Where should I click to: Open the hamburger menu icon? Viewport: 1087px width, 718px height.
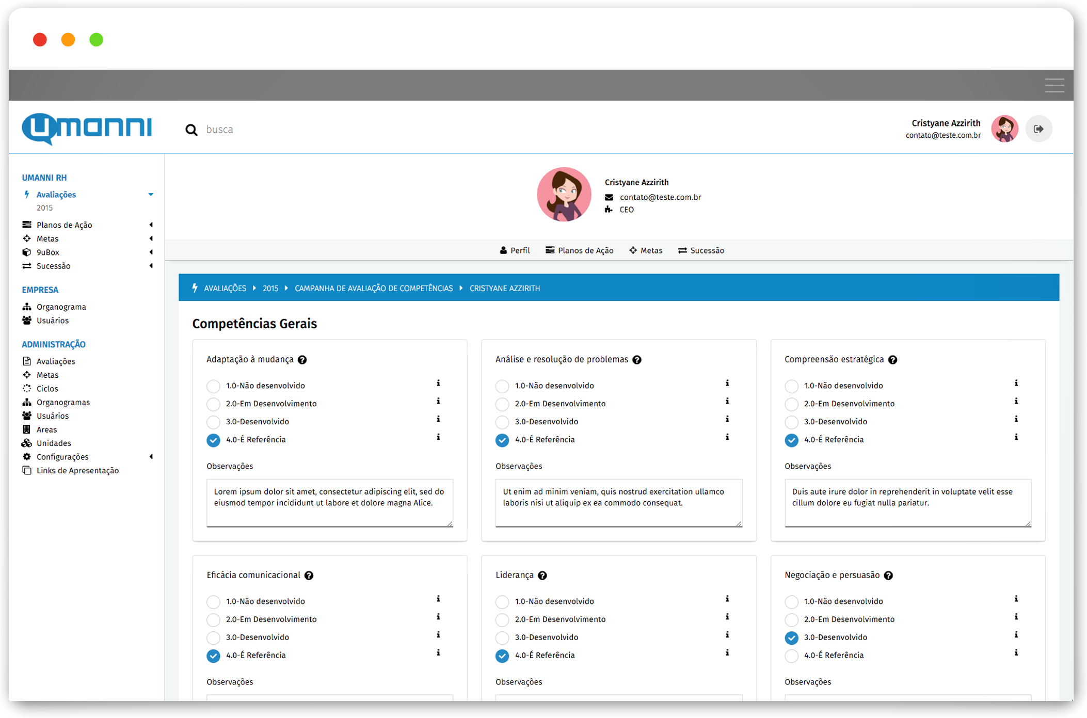[1054, 85]
